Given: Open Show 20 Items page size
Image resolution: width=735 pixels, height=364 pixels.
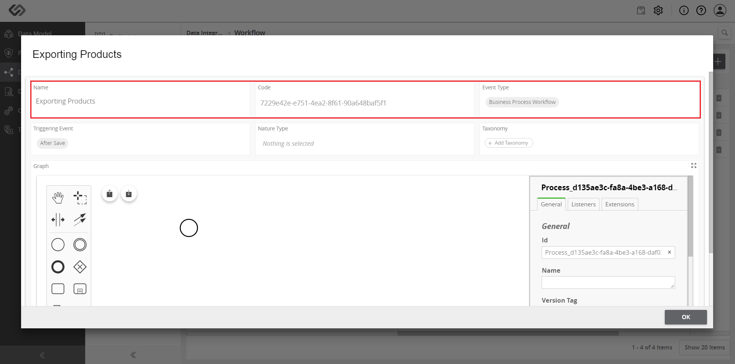Looking at the screenshot, I should (705, 348).
